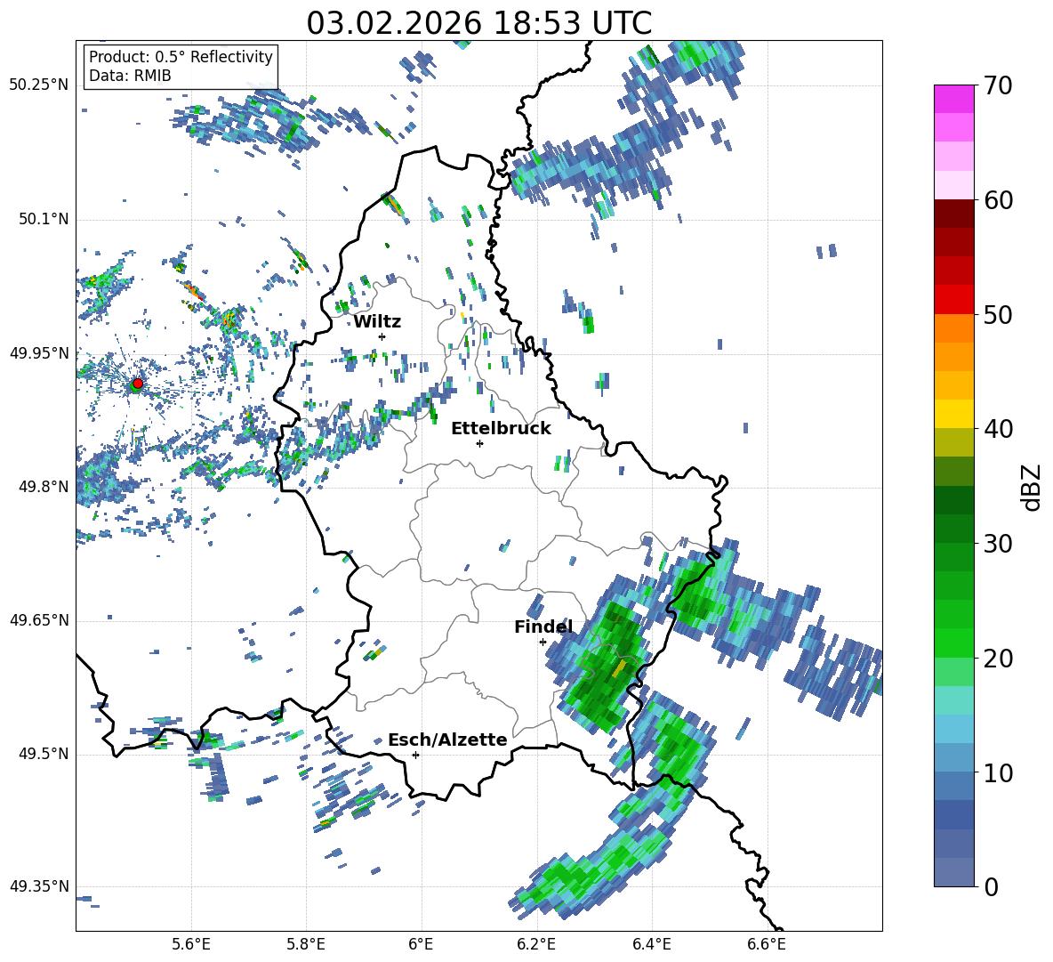Screen dimensions: 1053x962
Task: Click the timestamp title 03.02.2026 18:53 UTC
Action: pyautogui.click(x=478, y=23)
